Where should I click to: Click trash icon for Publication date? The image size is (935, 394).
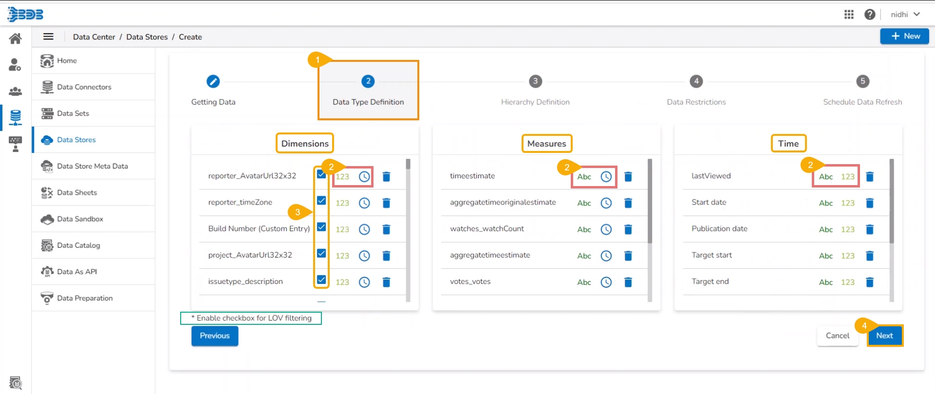[x=870, y=229]
